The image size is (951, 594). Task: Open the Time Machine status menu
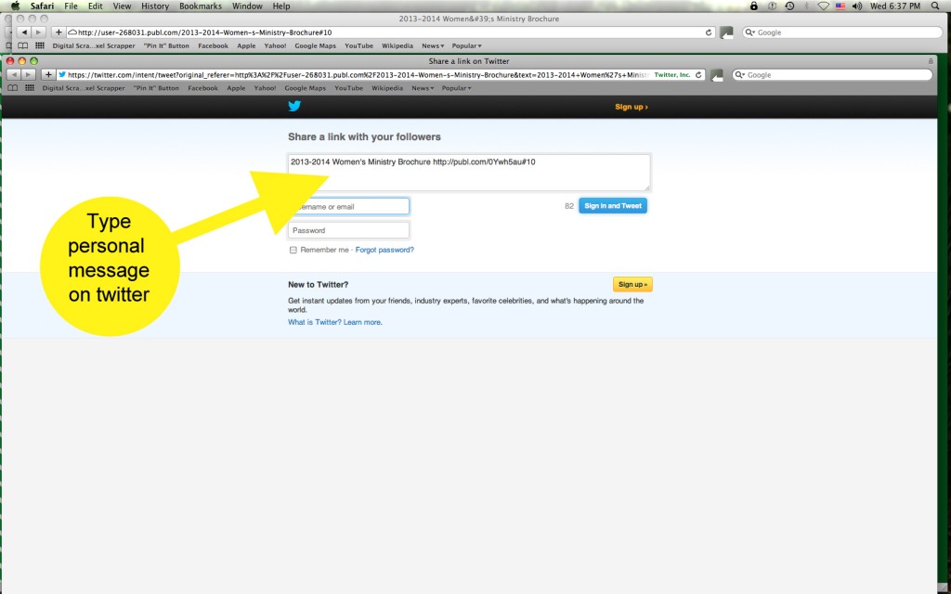[x=789, y=6]
